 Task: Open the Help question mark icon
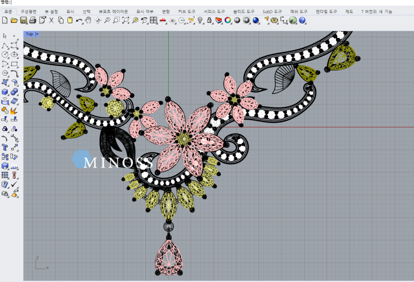(x=302, y=21)
